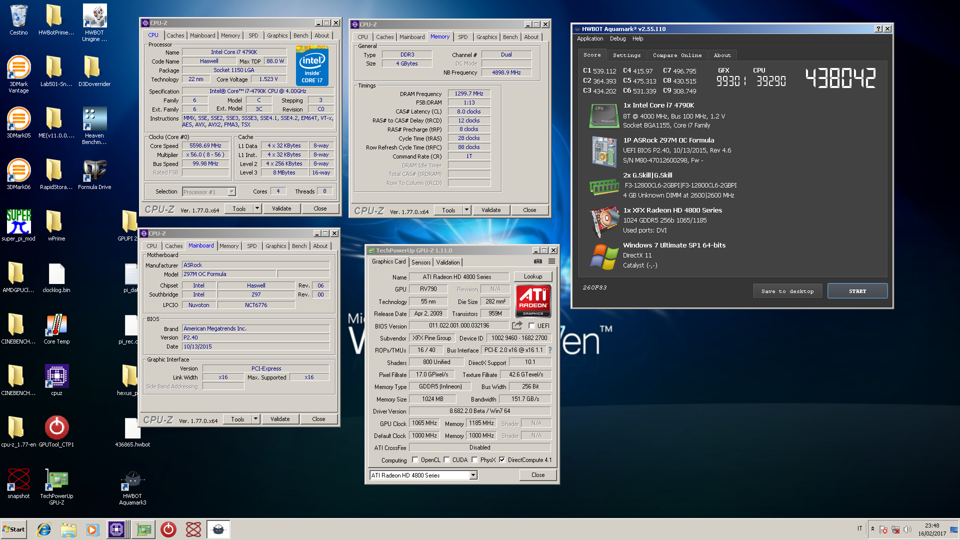The image size is (960, 540).
Task: Open GPUTool_CTP1 desktop icon
Action: [56, 431]
